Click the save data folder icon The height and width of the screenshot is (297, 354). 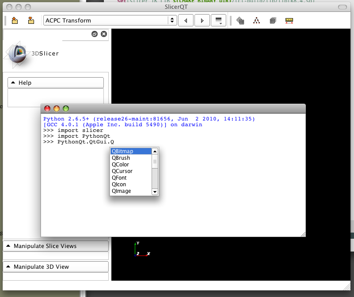coord(30,20)
